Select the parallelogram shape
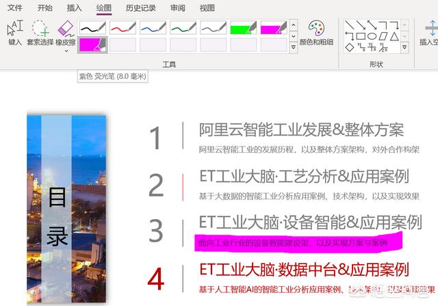Screen dimensions: 438x306 pyautogui.click(x=383, y=36)
